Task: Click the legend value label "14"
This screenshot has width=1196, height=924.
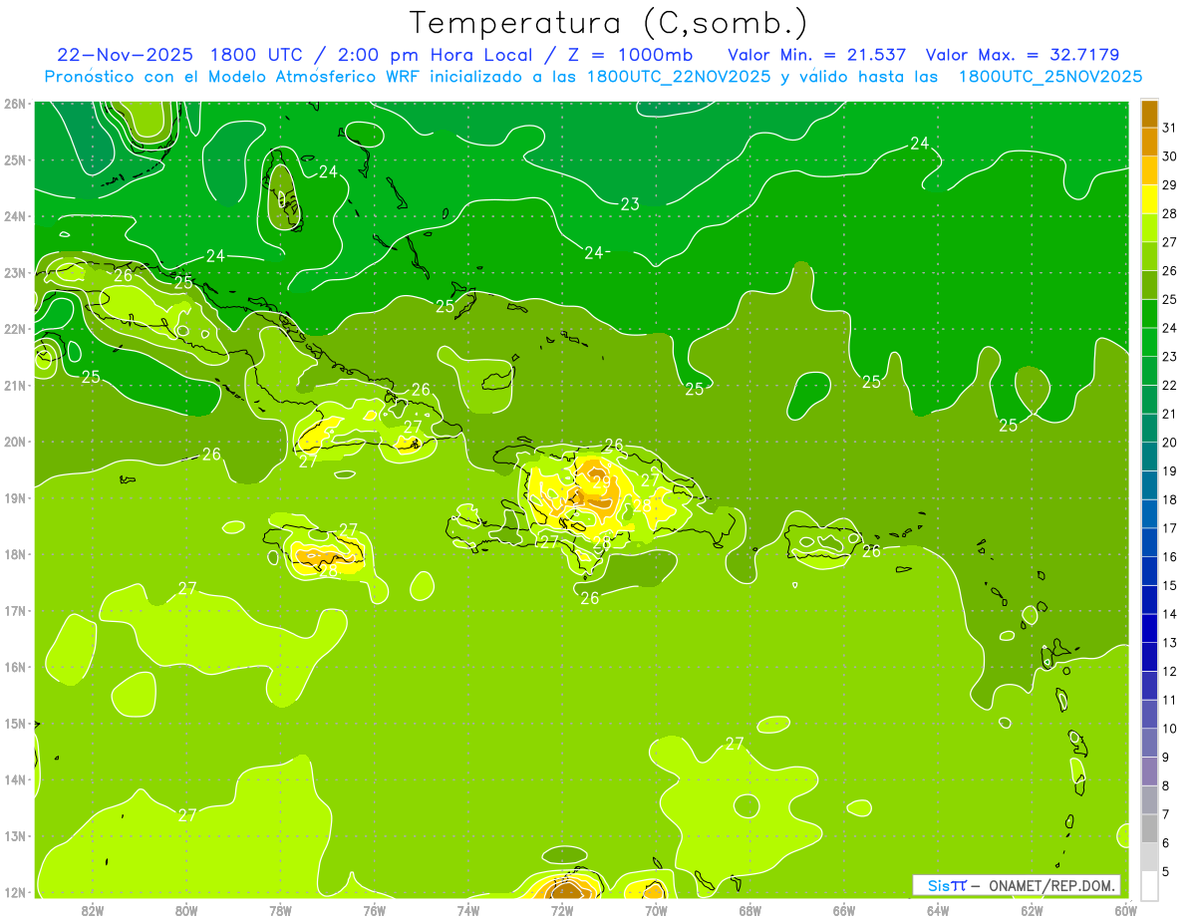Action: coord(1168,614)
